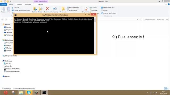Screen dimensions: 170x95
Task: Select Couper scissors option
Action: [x=15, y=8]
